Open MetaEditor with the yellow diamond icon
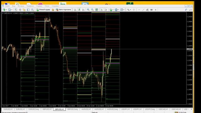This screenshot has width=201, height=113. [x=53, y=10]
